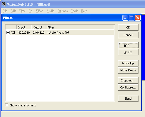145x117 pixels.
Task: Delete the selected filter
Action: (x=128, y=52)
